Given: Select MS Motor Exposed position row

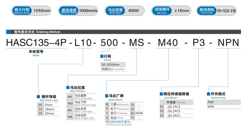Looking at the screenshot, I should coord(82,97).
